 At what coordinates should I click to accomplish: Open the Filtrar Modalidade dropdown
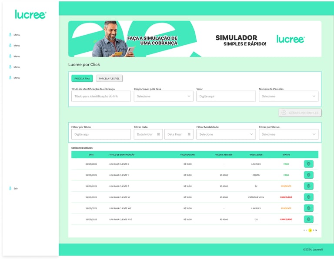click(226, 134)
